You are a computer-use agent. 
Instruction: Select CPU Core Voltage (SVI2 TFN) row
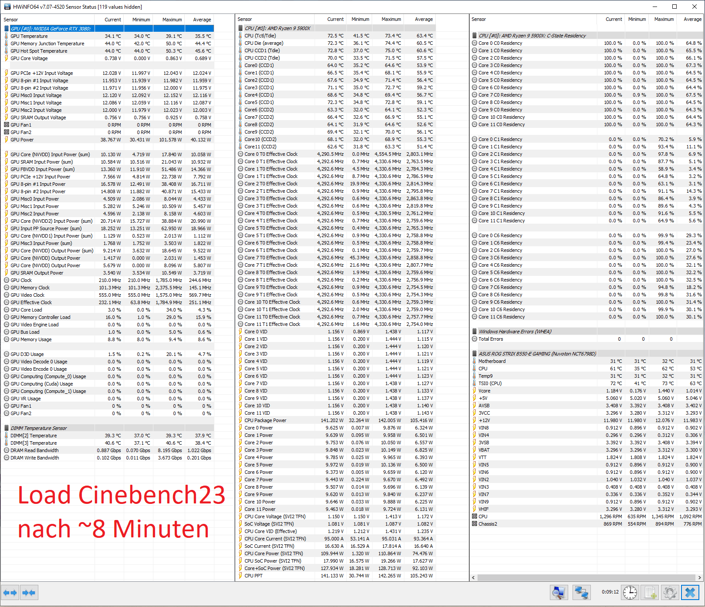pyautogui.click(x=336, y=516)
